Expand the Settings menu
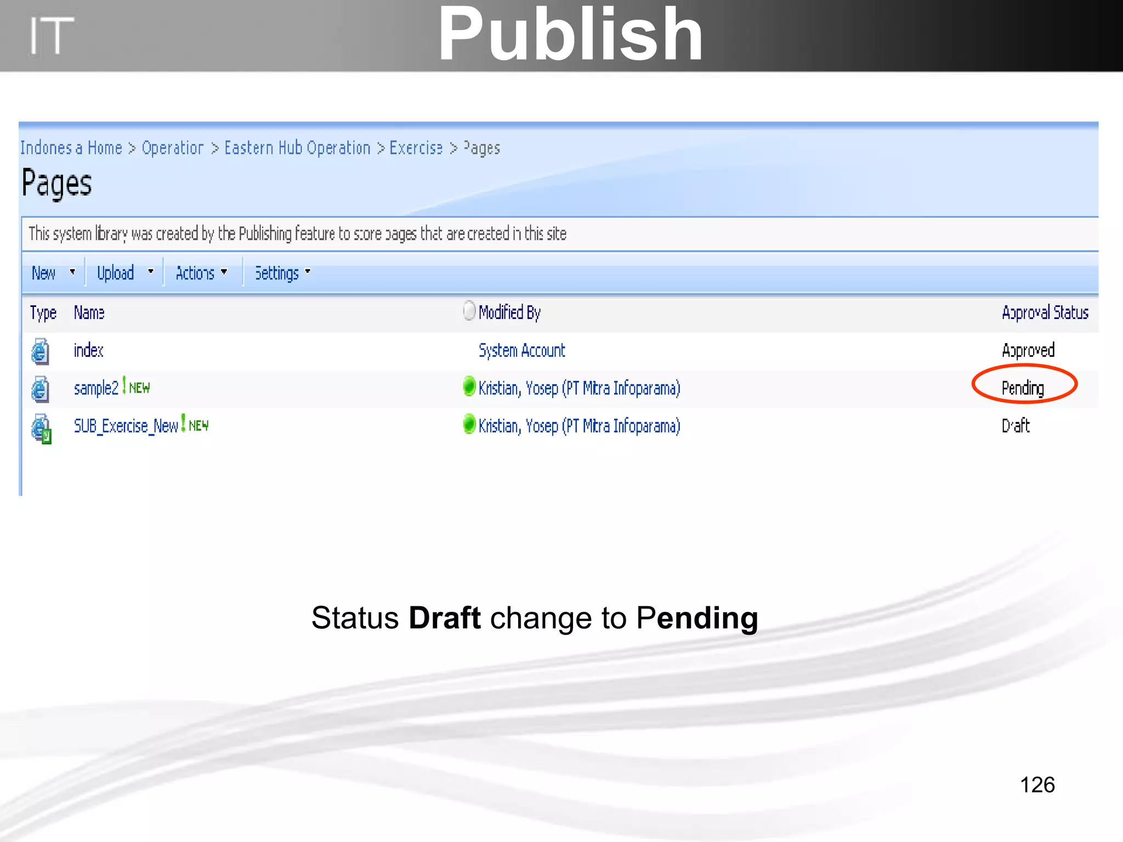Image resolution: width=1123 pixels, height=842 pixels. click(282, 272)
